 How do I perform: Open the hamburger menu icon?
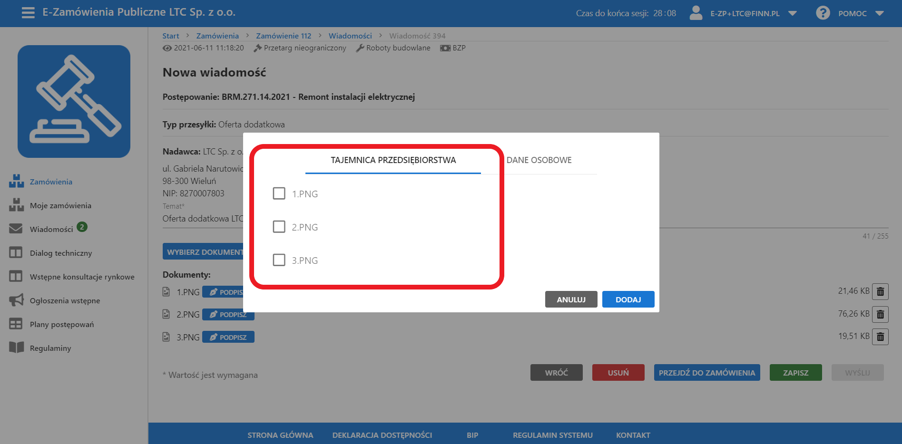(28, 13)
